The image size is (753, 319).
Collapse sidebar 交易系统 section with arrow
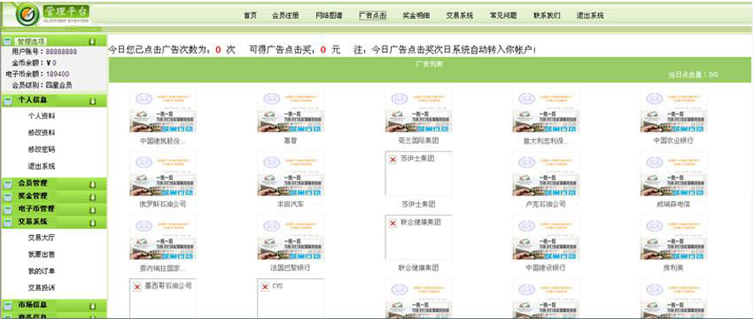[92, 223]
